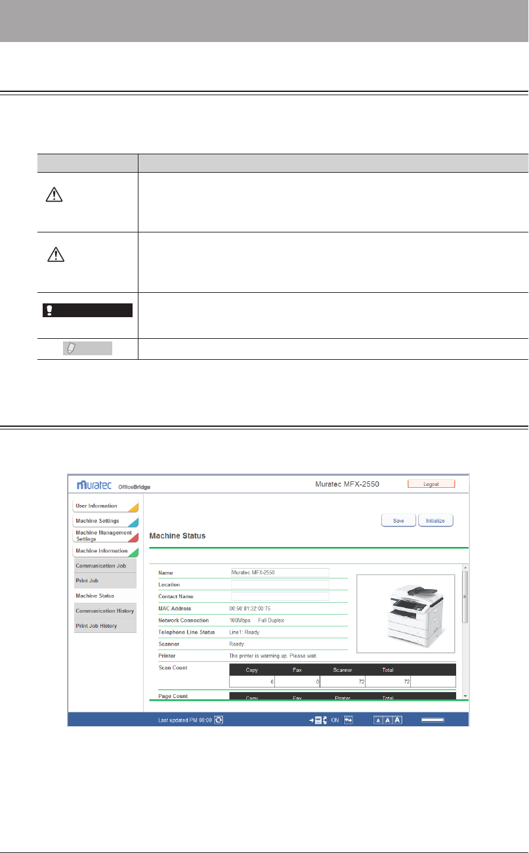
Task: Click the Logout button
Action: pyautogui.click(x=431, y=483)
